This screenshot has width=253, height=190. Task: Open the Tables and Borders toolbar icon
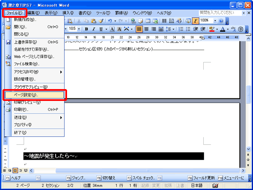[140, 21]
